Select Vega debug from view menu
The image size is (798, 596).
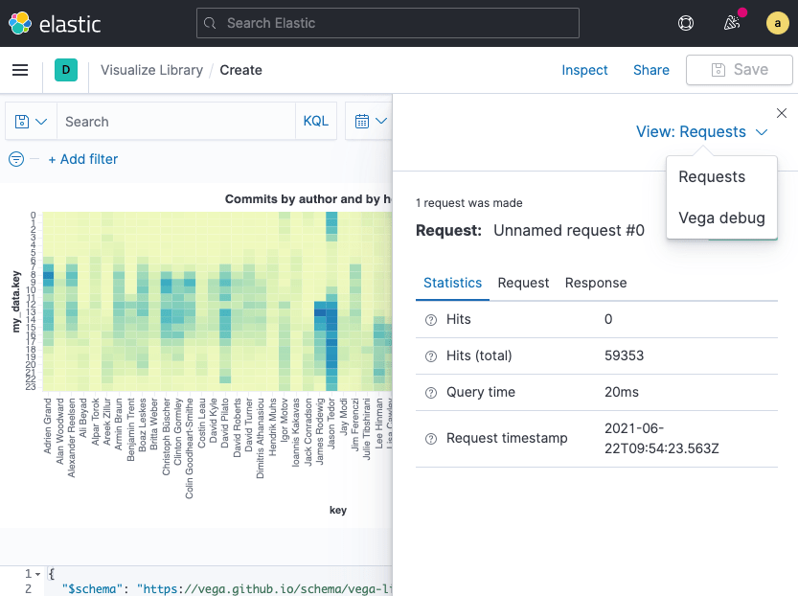tap(721, 218)
